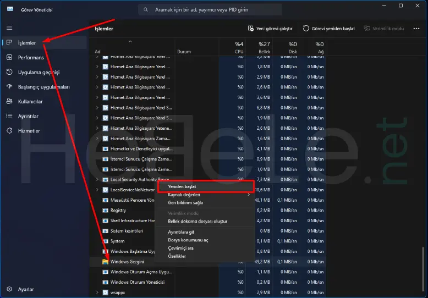
Task: Sort by Bellek column header
Action: click(x=259, y=47)
